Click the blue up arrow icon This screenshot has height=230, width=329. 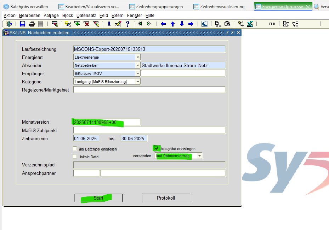coord(172,24)
